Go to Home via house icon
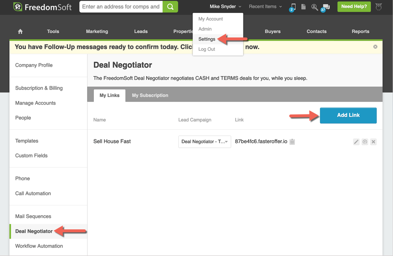Viewport: 393px width, 256px height. tap(20, 31)
